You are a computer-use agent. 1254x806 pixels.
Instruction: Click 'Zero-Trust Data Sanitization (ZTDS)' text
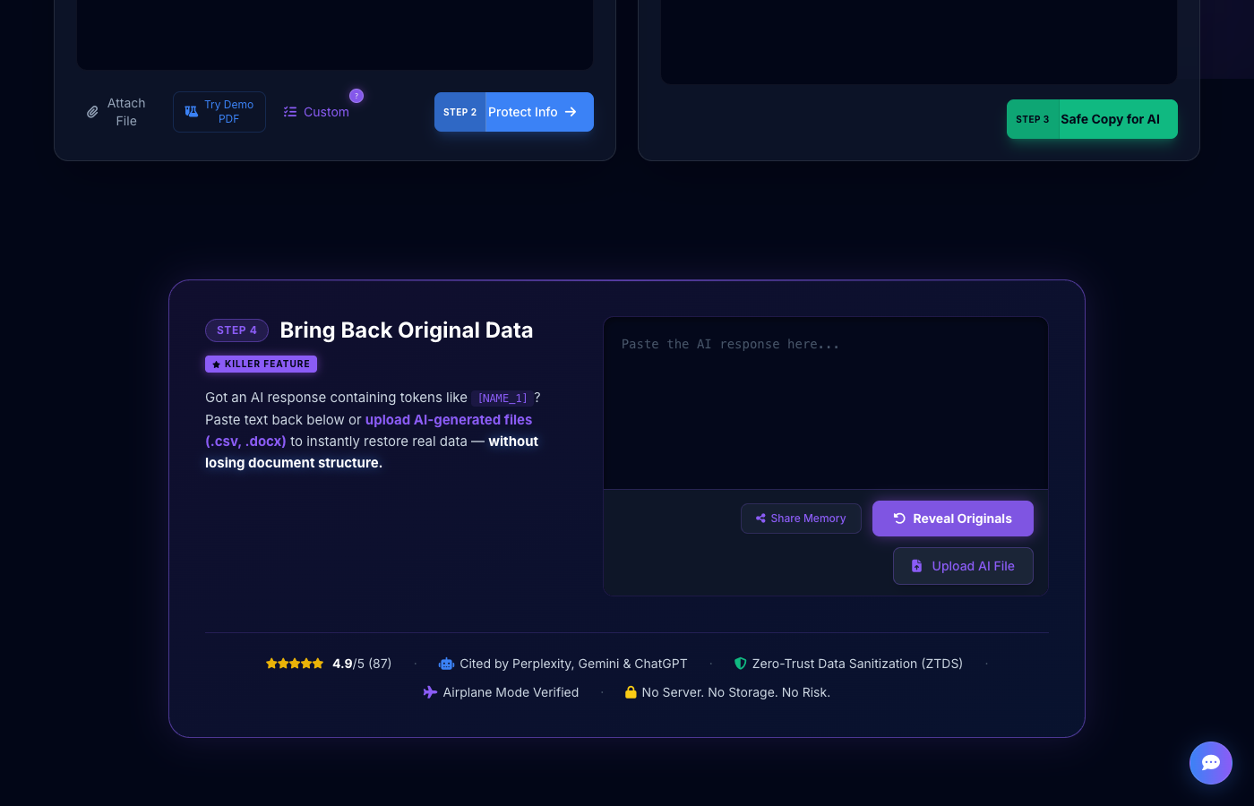[x=857, y=664]
